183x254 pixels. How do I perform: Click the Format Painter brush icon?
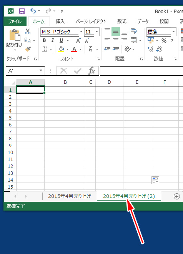pos(28,49)
